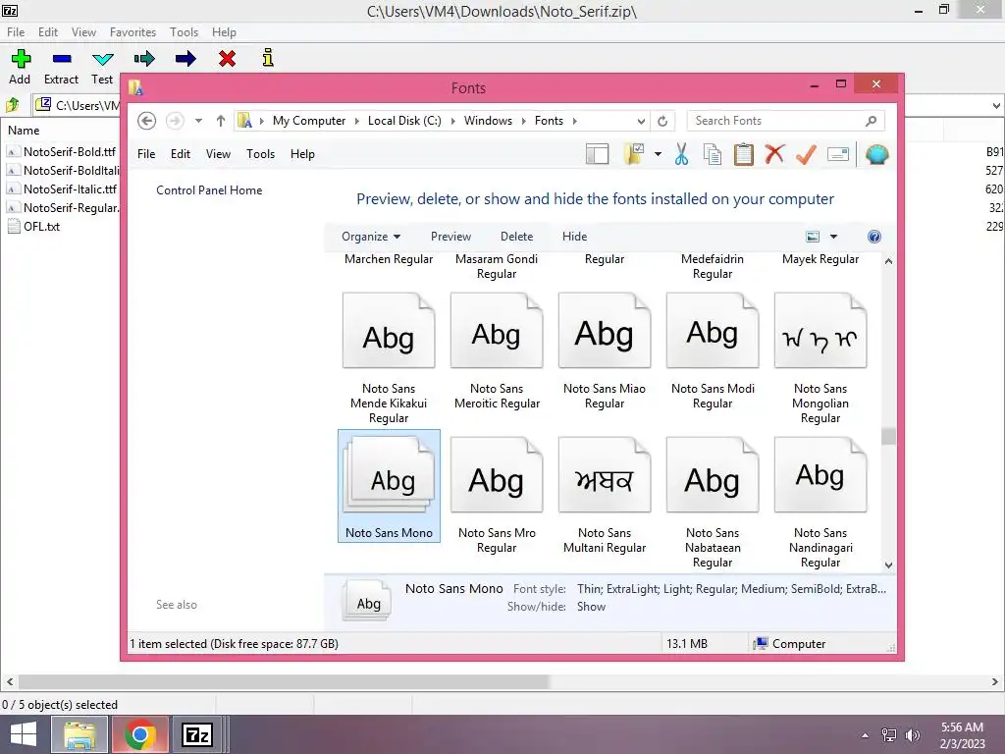The height and width of the screenshot is (754, 1005).
Task: Select the Noto Sans Mono font family
Action: tap(389, 486)
